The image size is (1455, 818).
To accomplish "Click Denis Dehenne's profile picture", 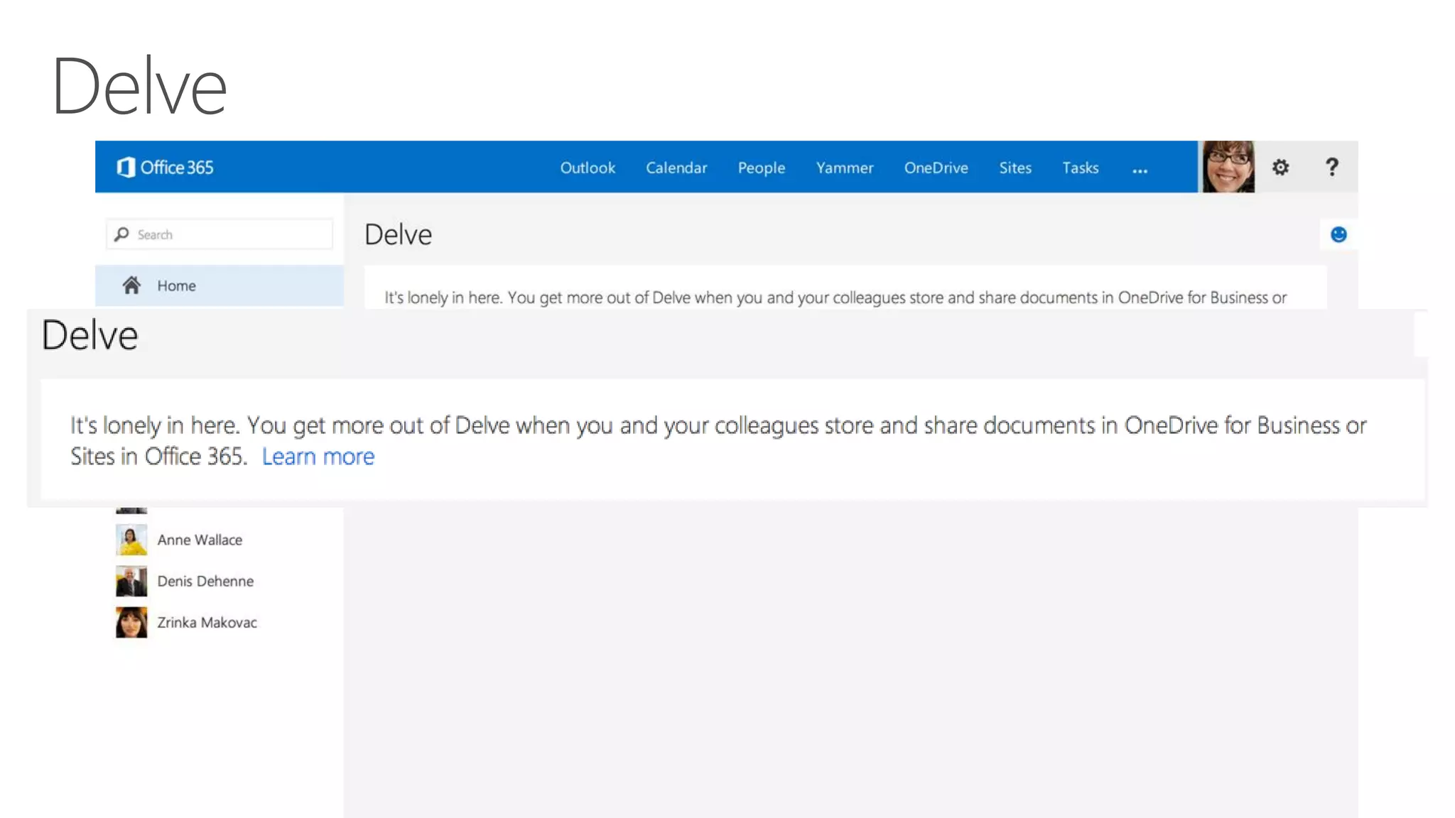I will [x=131, y=581].
